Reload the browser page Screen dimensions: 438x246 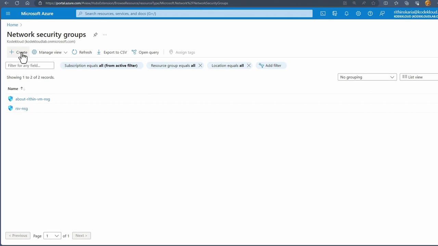click(x=17, y=3)
